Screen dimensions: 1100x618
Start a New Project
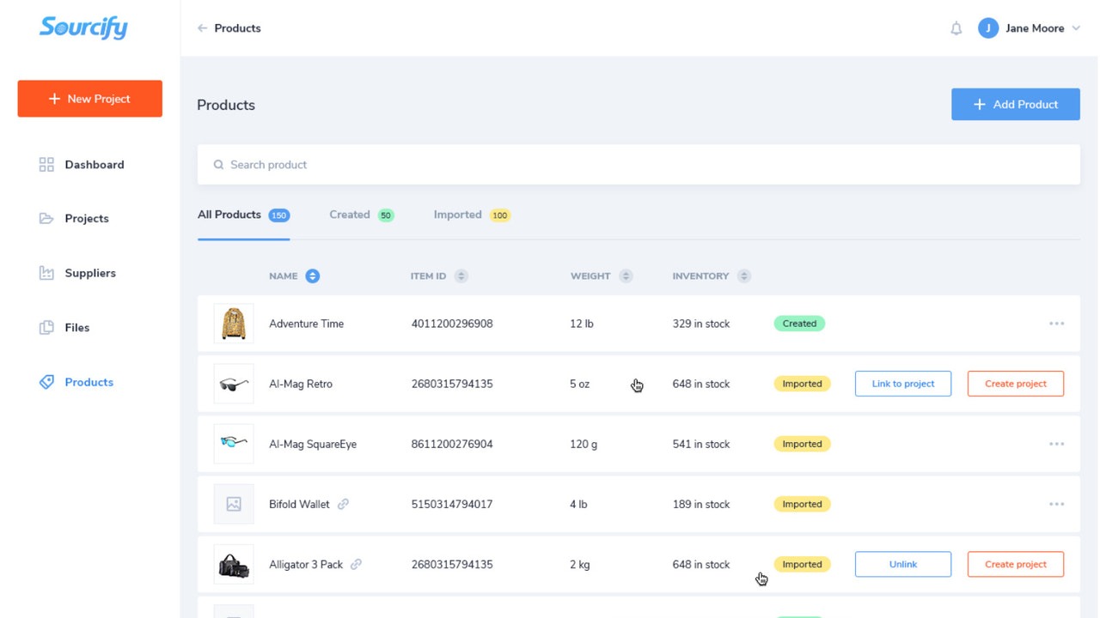[x=89, y=98]
